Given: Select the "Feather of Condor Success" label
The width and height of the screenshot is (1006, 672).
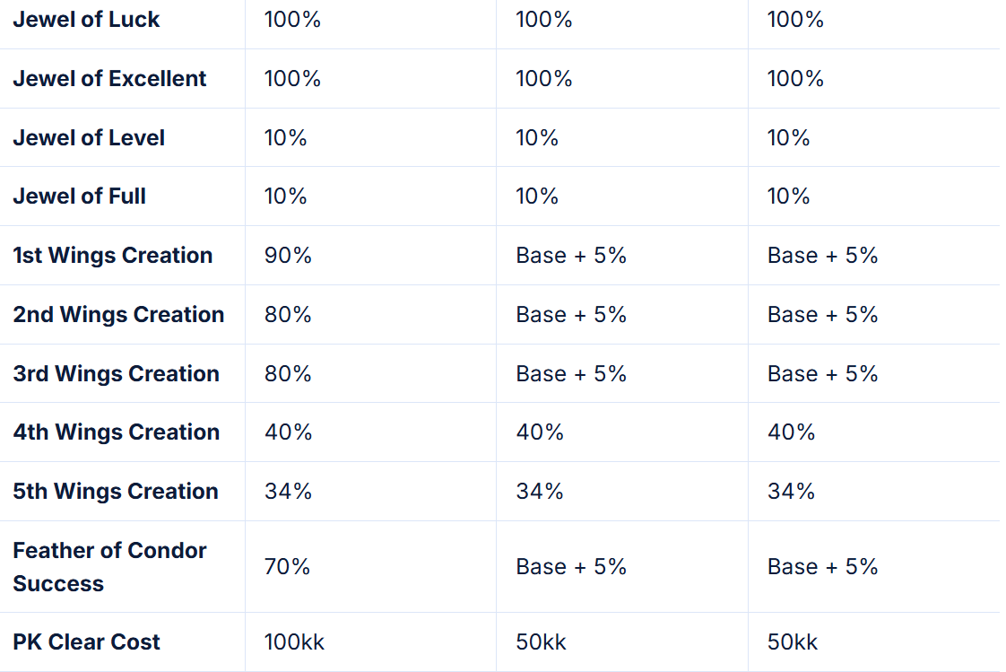Looking at the screenshot, I should tap(109, 567).
